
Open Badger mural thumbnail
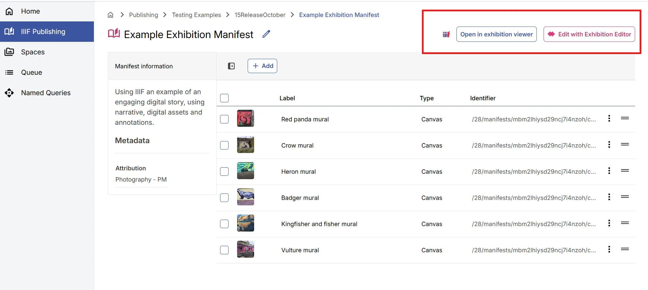[x=246, y=197]
